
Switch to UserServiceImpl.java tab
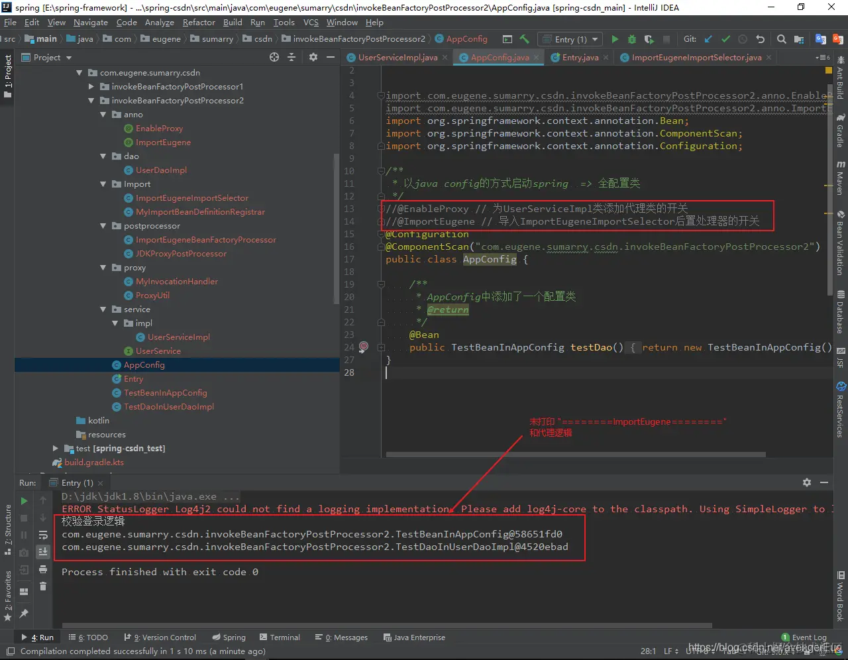(397, 58)
